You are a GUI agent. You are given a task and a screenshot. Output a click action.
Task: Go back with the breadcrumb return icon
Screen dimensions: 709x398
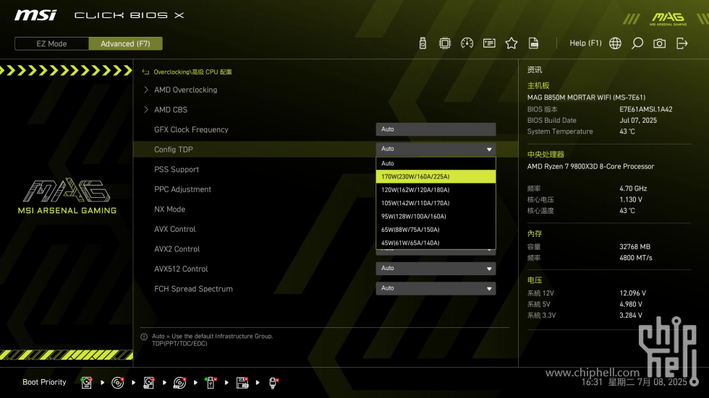tap(145, 72)
